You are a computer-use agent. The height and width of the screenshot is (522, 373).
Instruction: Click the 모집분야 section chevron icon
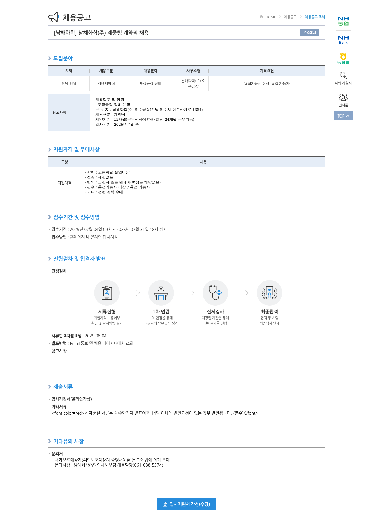click(50, 58)
